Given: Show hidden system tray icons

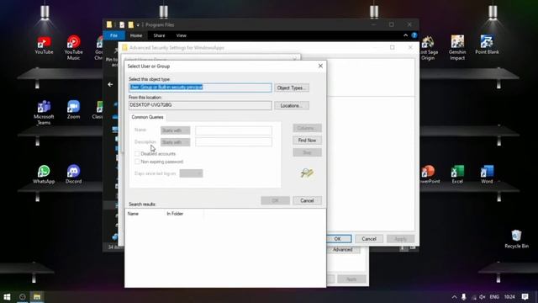Looking at the screenshot, I should [454, 297].
